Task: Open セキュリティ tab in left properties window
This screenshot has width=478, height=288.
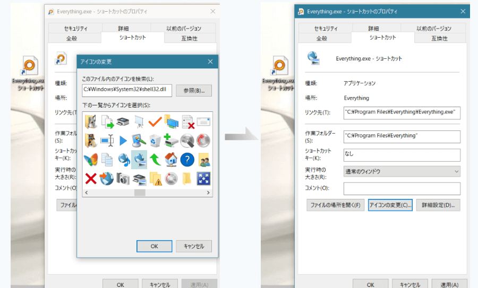Action: point(75,28)
